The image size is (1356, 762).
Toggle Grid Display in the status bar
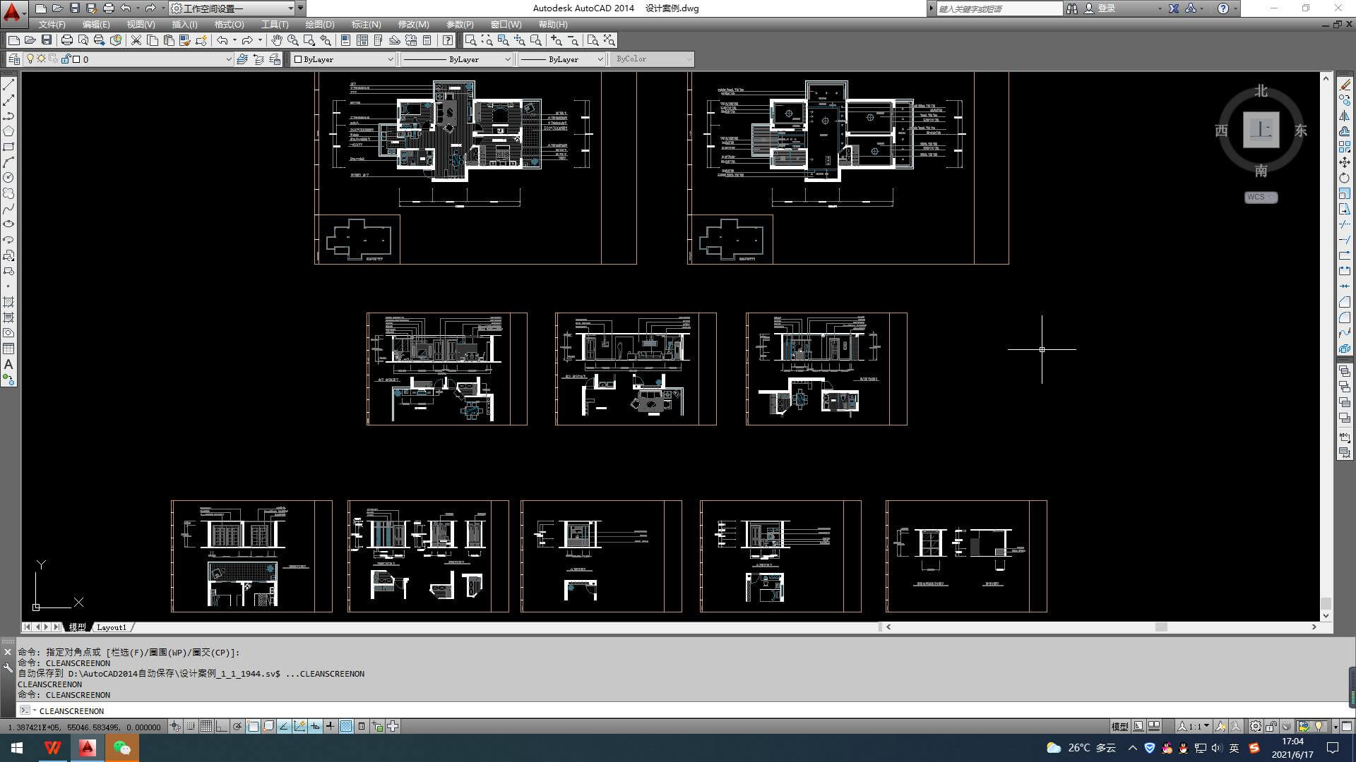[206, 726]
